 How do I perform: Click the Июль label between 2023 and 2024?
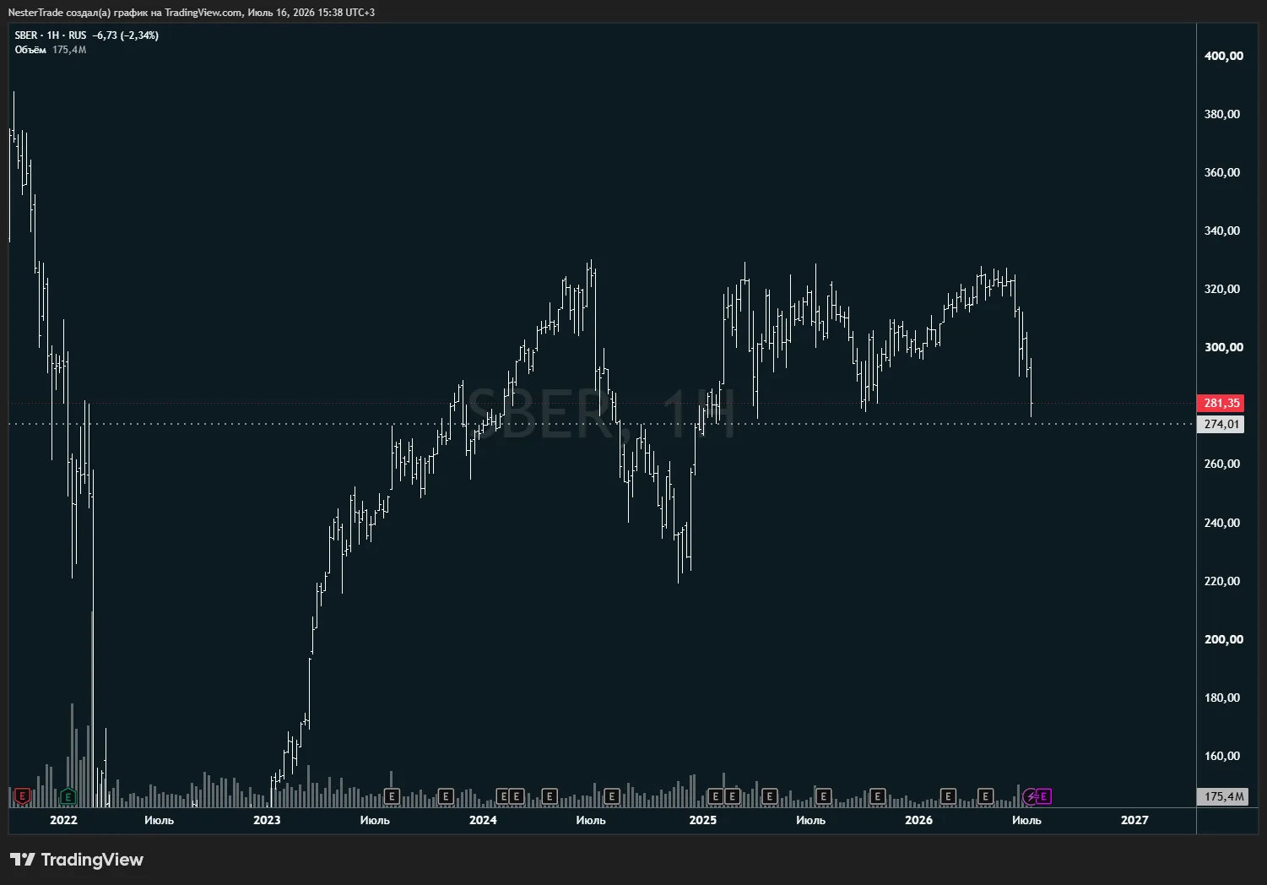375,820
